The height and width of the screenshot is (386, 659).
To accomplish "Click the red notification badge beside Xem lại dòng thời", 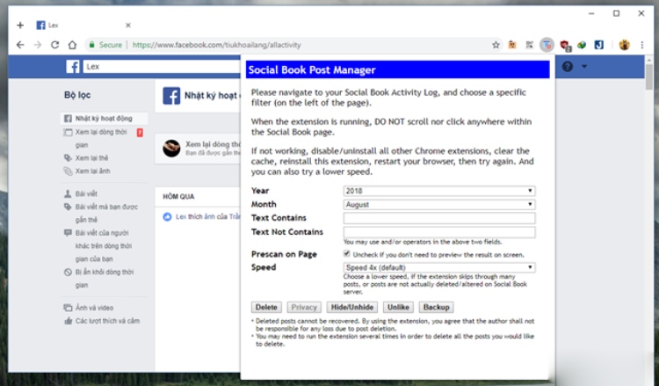I will (140, 133).
